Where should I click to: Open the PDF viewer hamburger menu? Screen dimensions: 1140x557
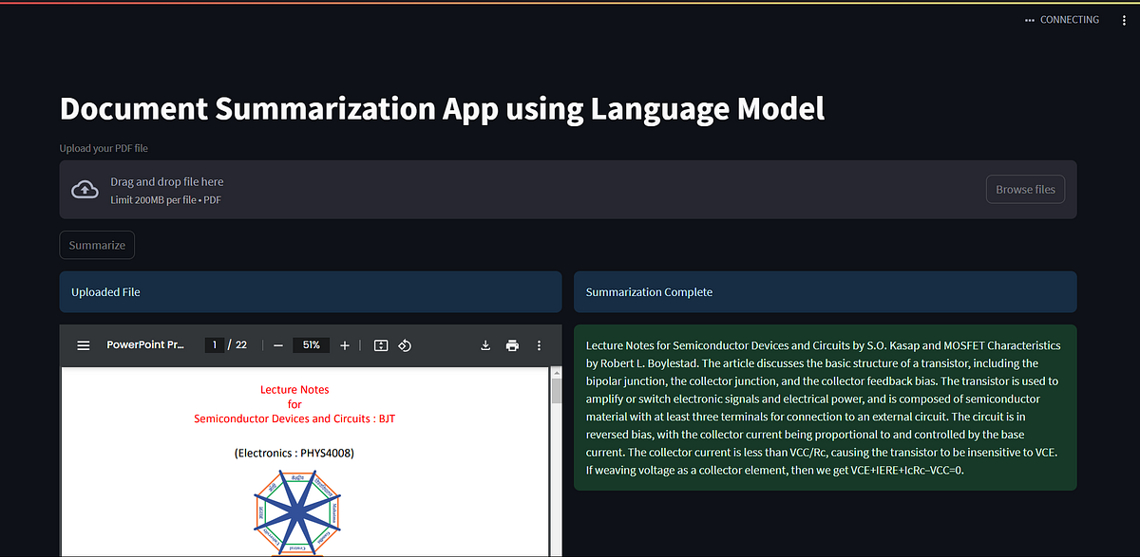click(x=83, y=345)
